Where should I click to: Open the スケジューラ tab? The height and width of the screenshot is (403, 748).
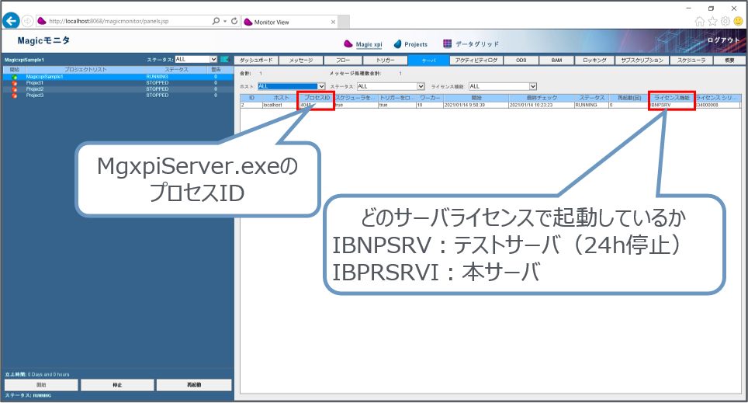pos(691,60)
